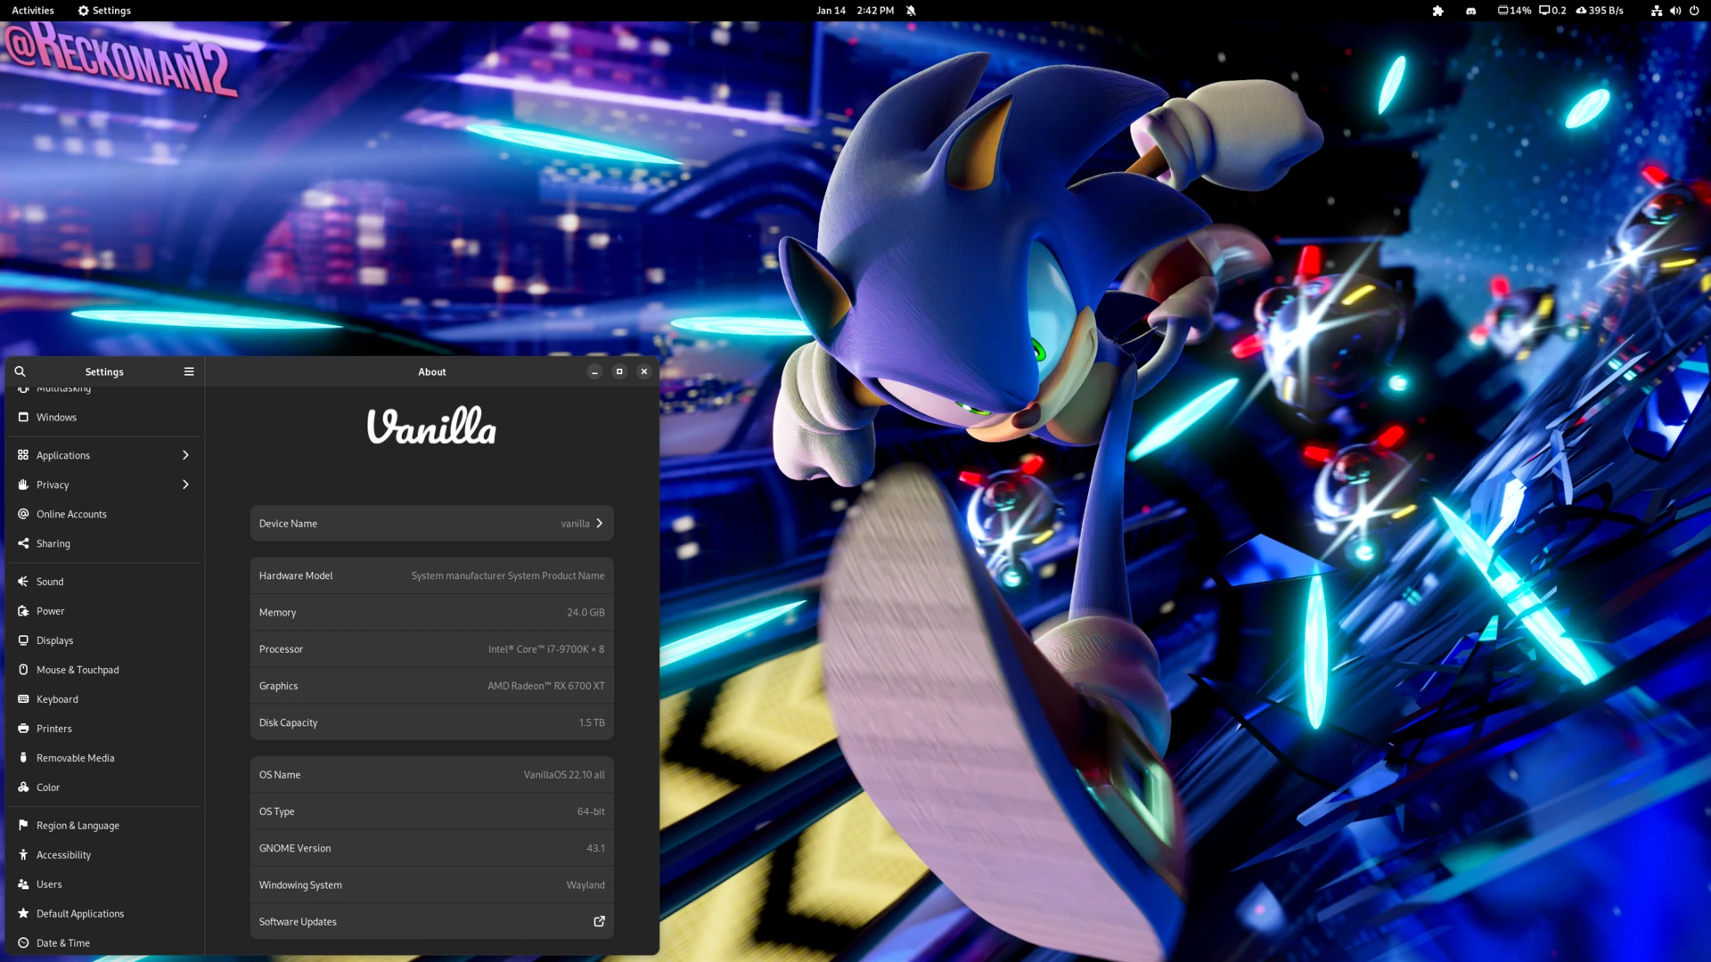1711x962 pixels.
Task: Click the Online Accounts at-sign icon
Action: point(23,514)
